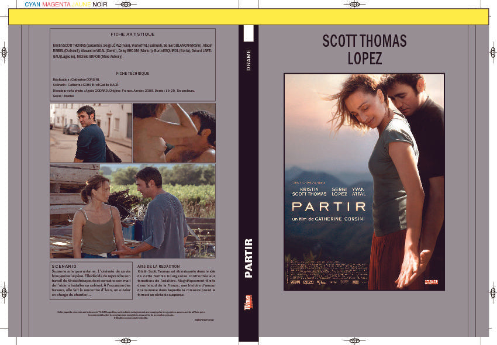497x345 pixels.
Task: Click the NOIR color label
Action: (x=100, y=5)
